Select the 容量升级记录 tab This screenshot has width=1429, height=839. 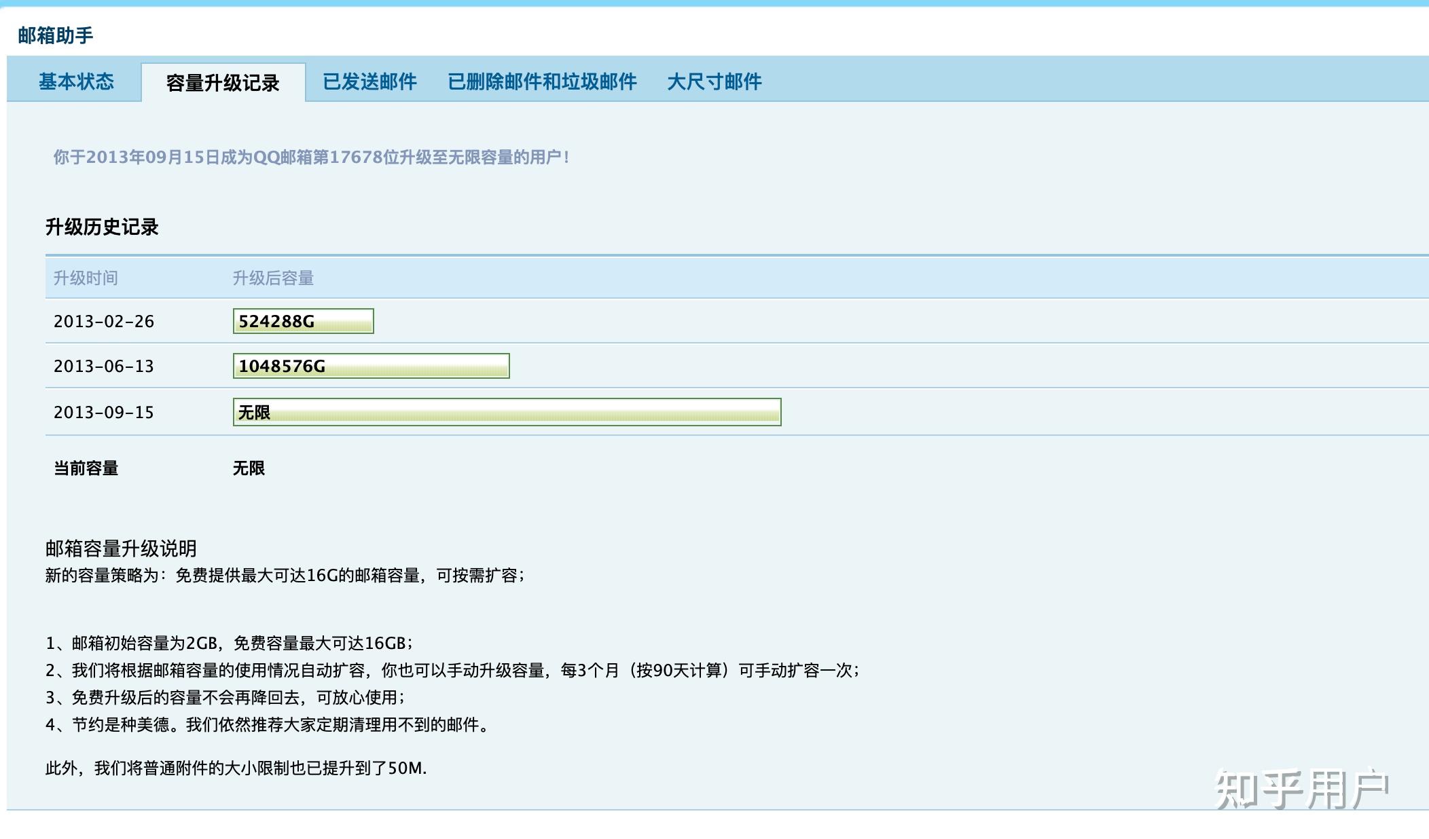click(223, 83)
